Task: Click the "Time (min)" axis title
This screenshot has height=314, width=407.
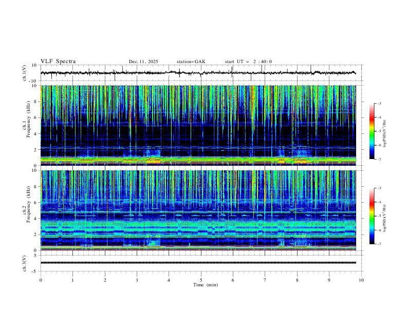Action: point(206,285)
